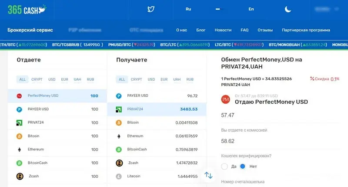Switch language to Ru

[x=188, y=9]
